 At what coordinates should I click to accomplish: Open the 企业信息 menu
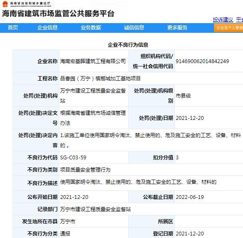tap(48, 28)
